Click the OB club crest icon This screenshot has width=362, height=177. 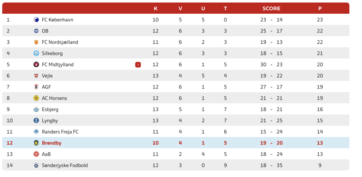(x=36, y=31)
